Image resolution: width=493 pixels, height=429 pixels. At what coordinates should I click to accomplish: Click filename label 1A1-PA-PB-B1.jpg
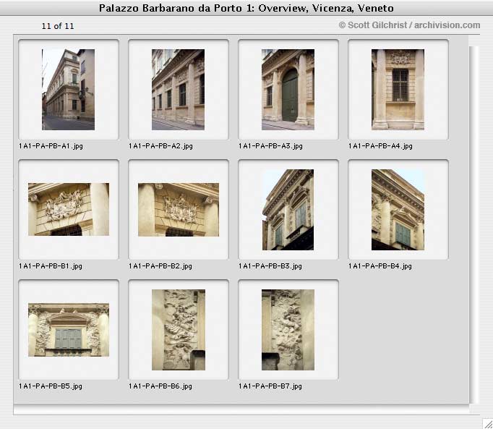[51, 266]
